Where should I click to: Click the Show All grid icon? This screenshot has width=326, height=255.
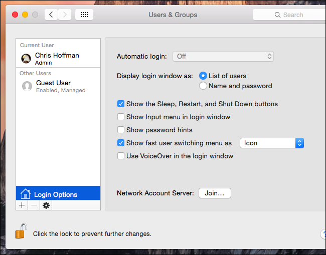pos(84,15)
